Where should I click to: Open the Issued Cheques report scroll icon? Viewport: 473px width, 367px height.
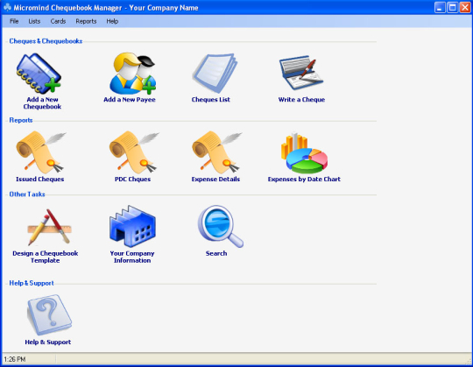pyautogui.click(x=40, y=152)
